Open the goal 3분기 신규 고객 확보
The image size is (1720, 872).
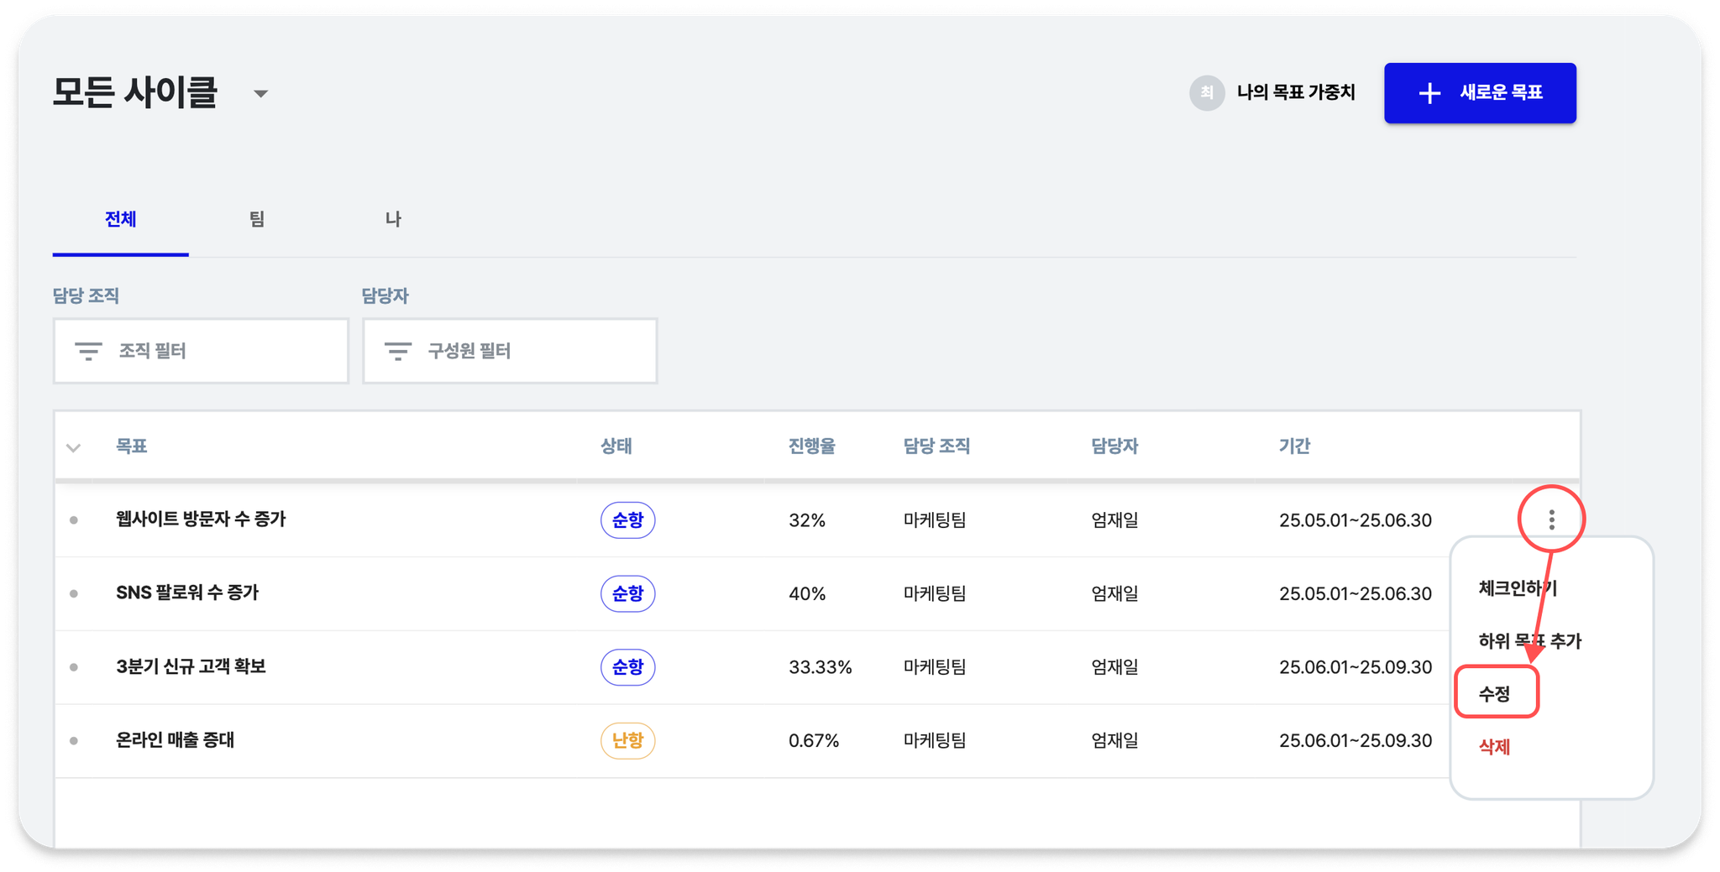(191, 666)
